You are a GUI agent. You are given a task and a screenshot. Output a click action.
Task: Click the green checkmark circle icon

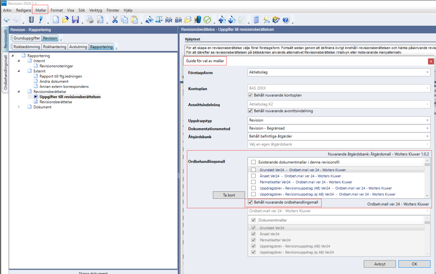pyautogui.click(x=207, y=20)
